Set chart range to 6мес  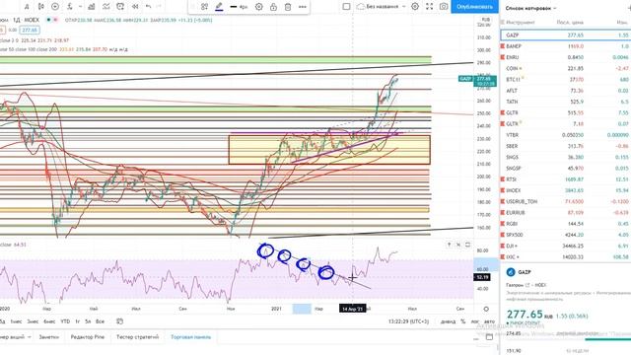49,321
